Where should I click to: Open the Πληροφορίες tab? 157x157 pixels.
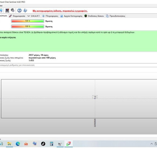point(50,16)
